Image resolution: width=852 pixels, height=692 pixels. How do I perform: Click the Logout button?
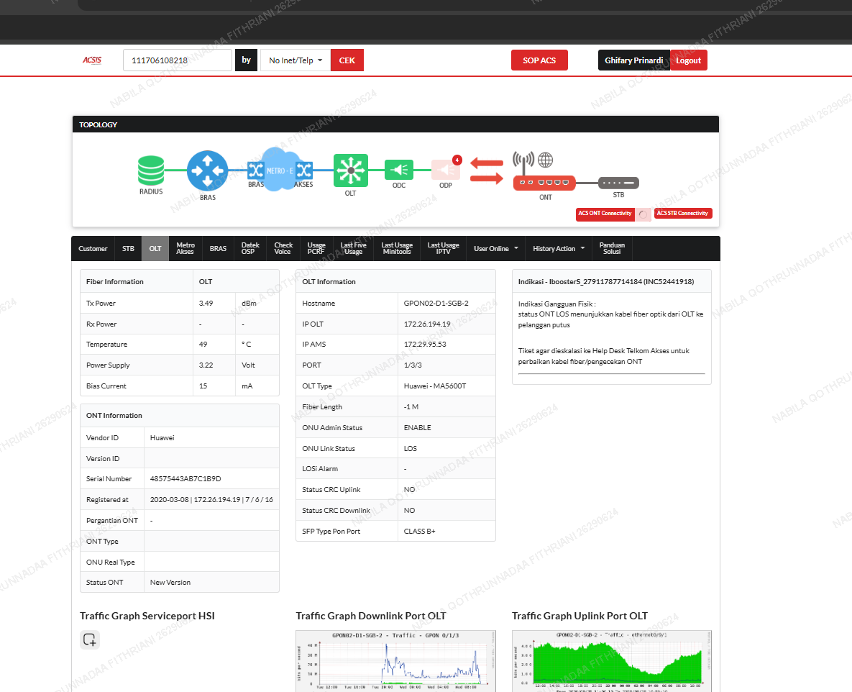coord(689,60)
